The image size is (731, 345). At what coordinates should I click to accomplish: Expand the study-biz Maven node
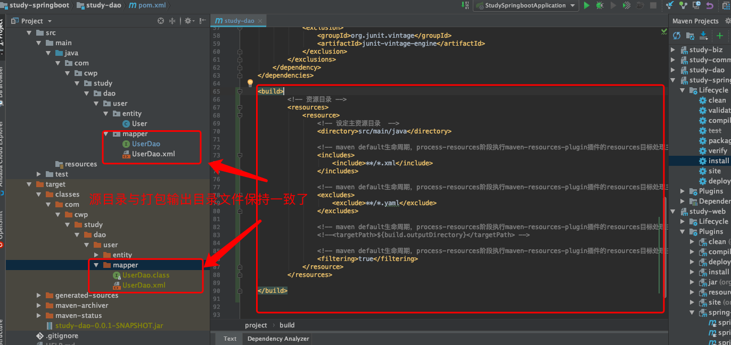[673, 49]
